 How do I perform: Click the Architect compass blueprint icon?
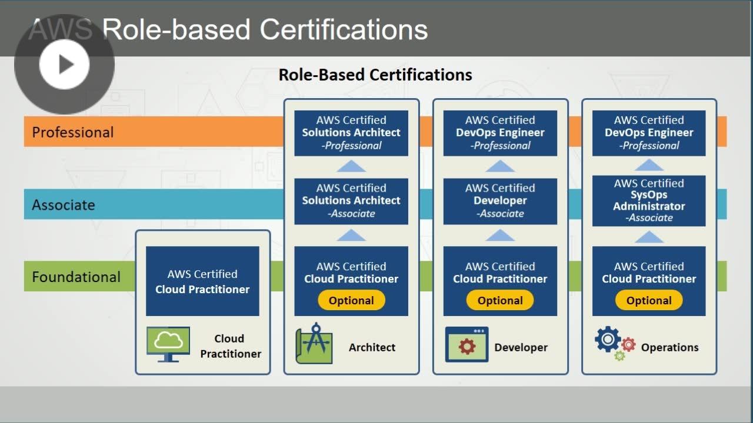314,343
